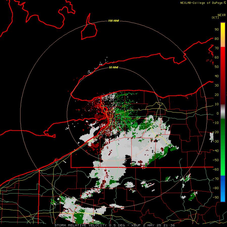Click the 40 value on the velocity scale
Viewport: 227px width, 227px height.
click(217, 76)
